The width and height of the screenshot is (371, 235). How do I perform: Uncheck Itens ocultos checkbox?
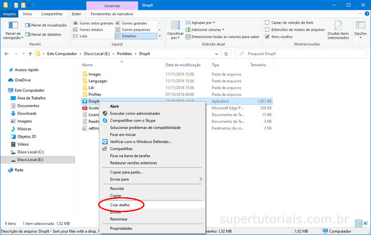pyautogui.click(x=267, y=36)
